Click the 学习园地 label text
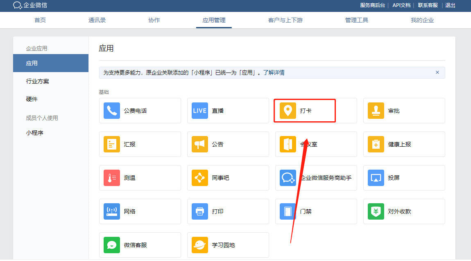 point(224,245)
